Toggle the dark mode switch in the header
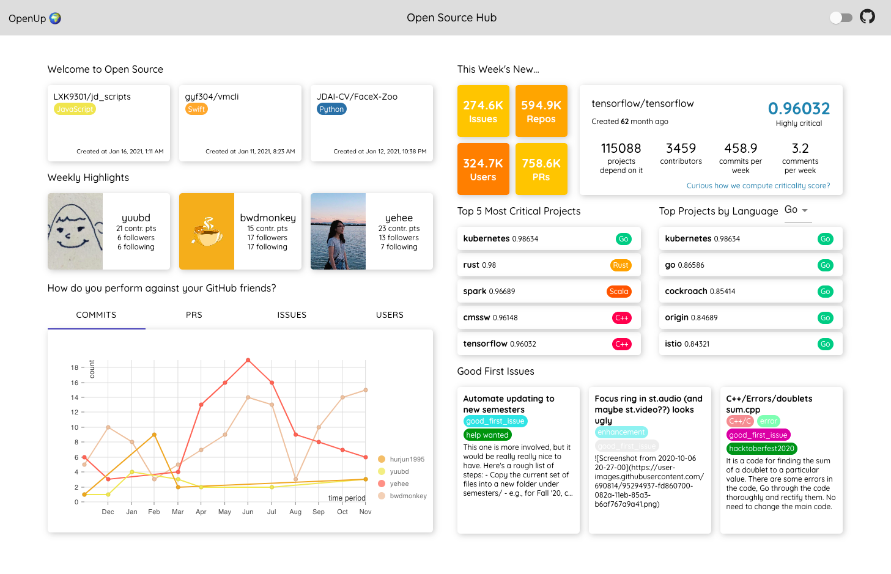The width and height of the screenshot is (891, 574). [x=841, y=18]
